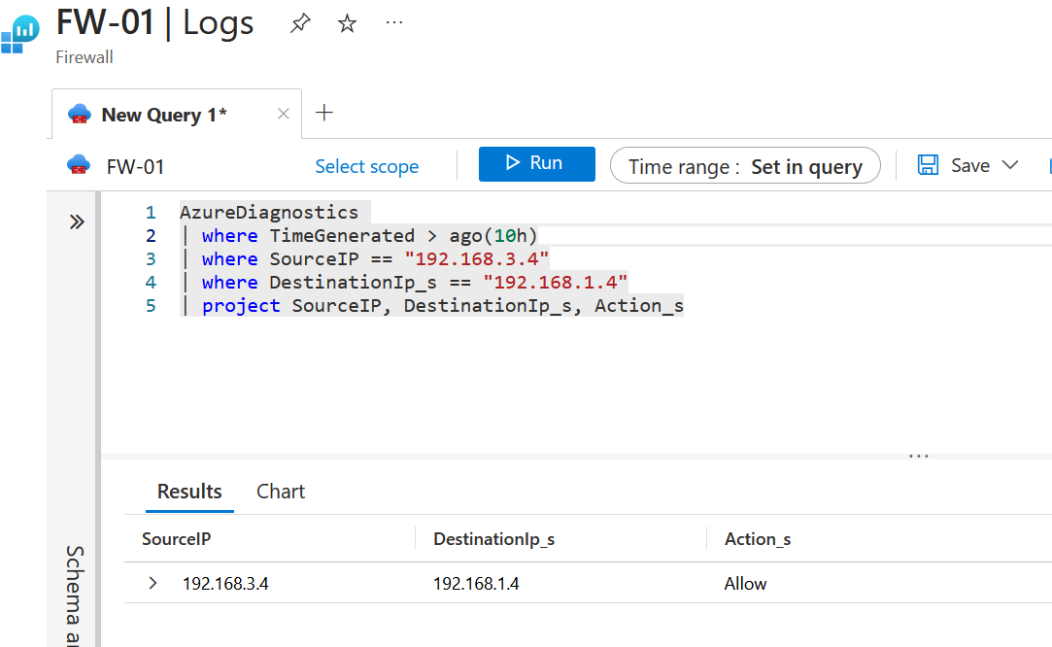Open a new query tab with plus icon

[x=323, y=113]
